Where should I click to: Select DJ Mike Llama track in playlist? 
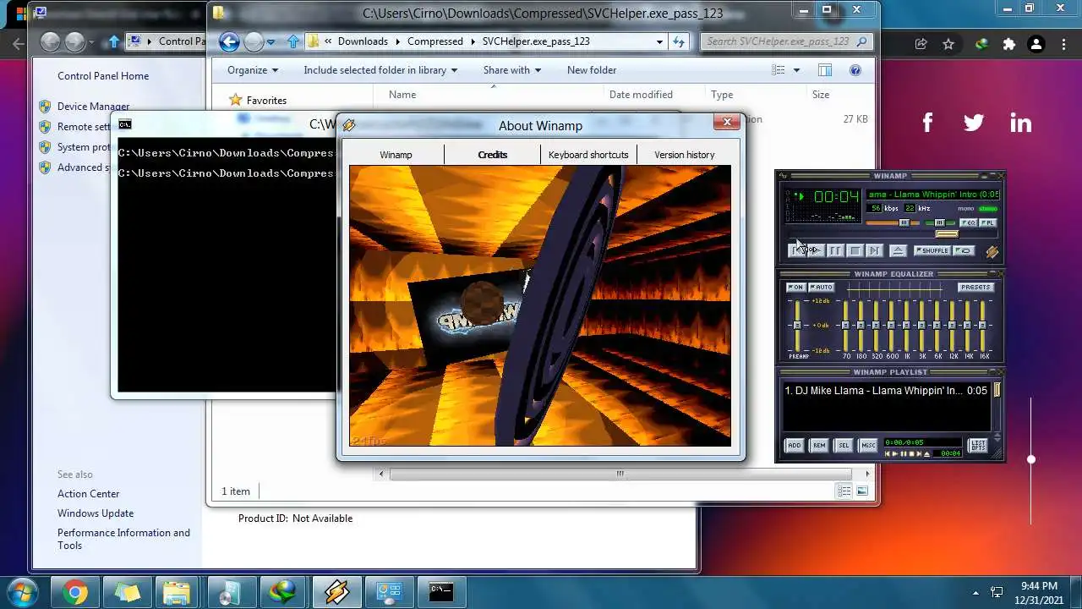click(886, 391)
